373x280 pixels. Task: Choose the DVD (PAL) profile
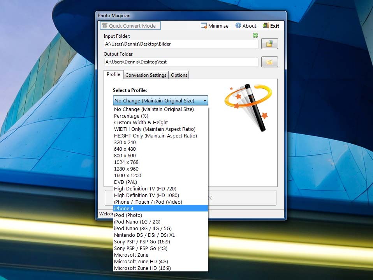point(160,182)
